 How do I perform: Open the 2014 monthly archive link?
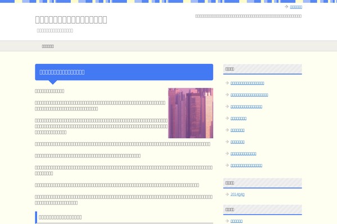click(x=237, y=194)
